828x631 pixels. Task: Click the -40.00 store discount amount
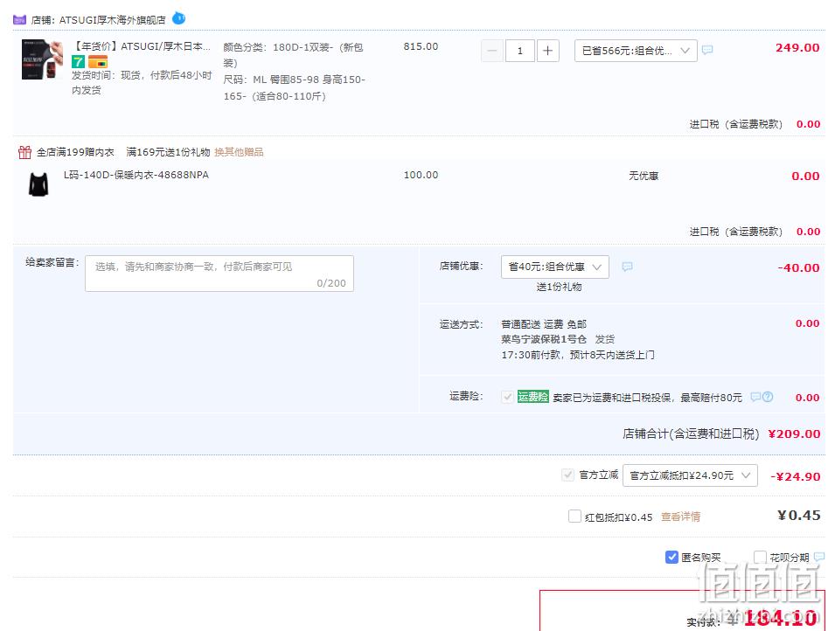click(x=798, y=267)
